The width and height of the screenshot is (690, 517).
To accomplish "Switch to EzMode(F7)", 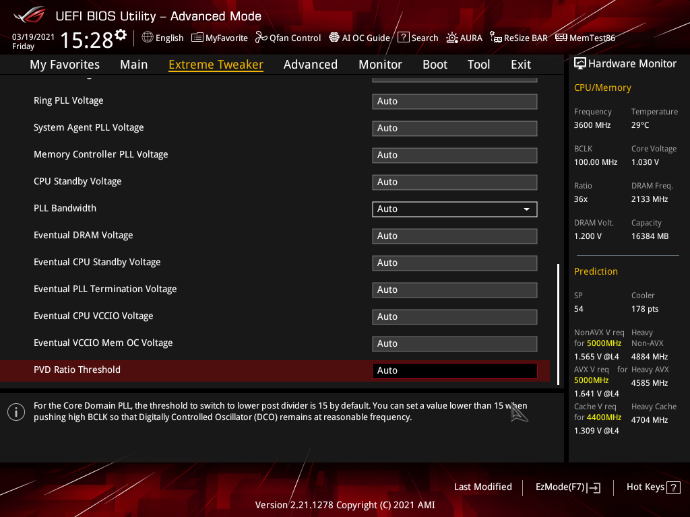I will click(x=567, y=487).
